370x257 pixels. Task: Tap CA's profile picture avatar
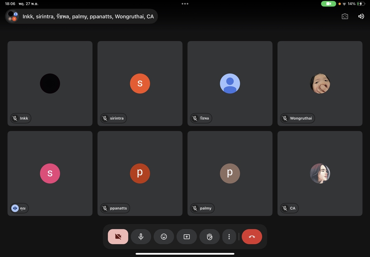320,173
